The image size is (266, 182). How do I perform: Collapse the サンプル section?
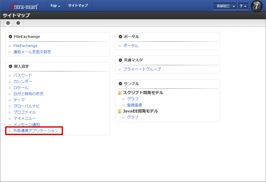120,84
